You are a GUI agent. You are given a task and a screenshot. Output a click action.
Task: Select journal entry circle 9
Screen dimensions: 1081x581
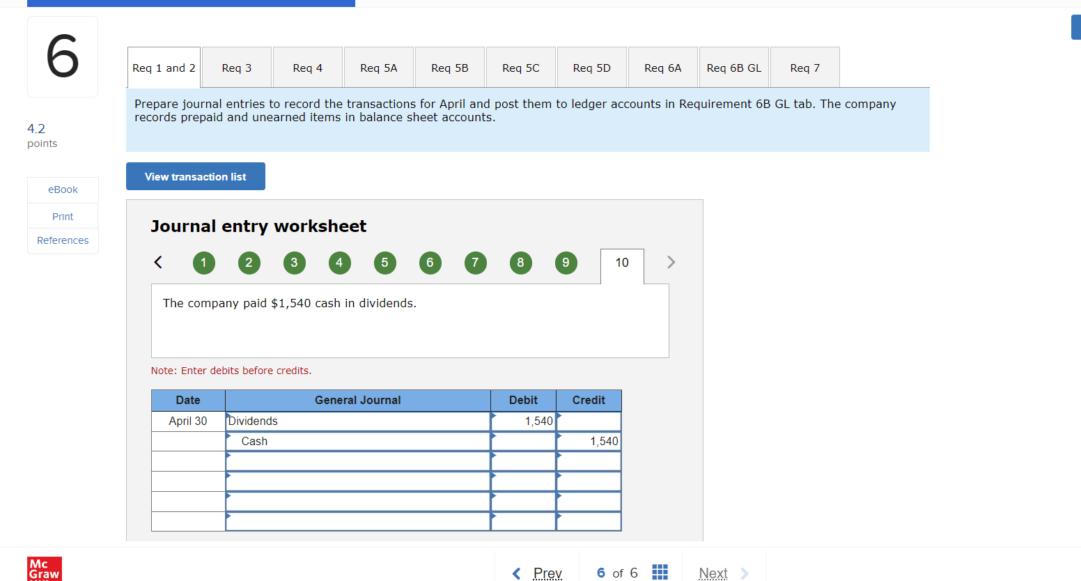566,263
